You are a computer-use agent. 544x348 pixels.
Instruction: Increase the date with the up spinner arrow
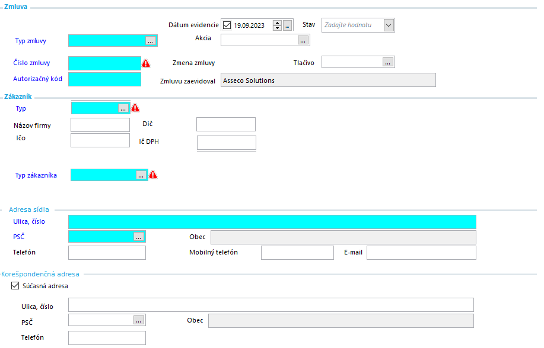277,23
